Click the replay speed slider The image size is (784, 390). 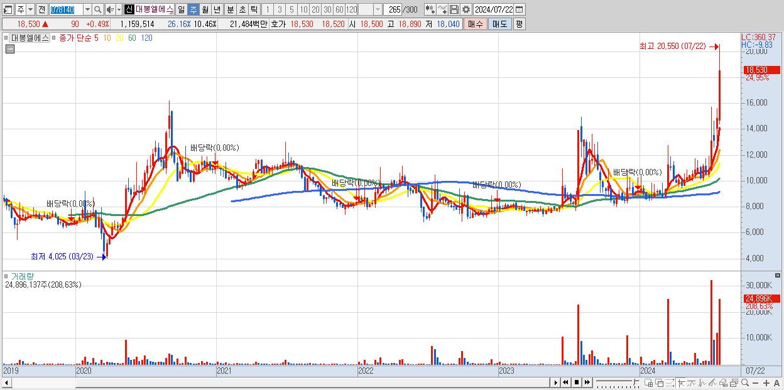coord(618,382)
